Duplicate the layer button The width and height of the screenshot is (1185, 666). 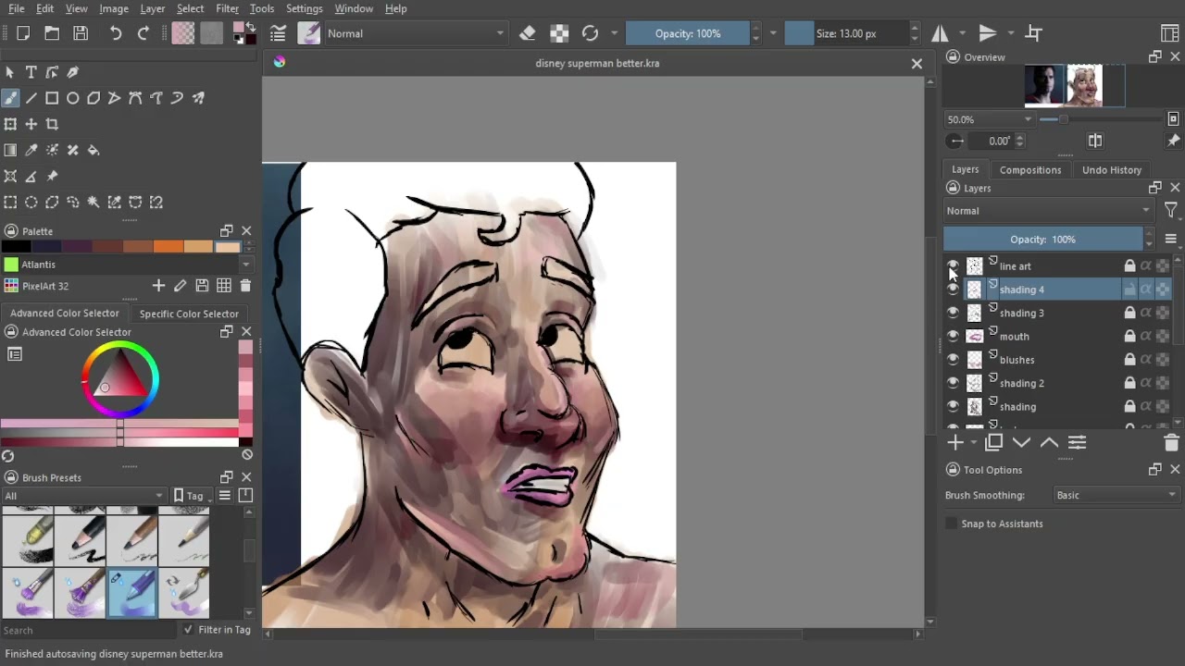point(994,443)
